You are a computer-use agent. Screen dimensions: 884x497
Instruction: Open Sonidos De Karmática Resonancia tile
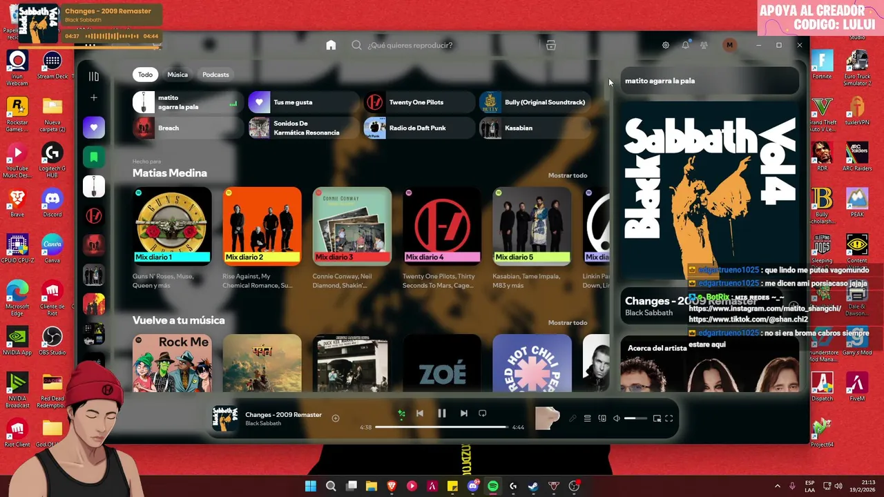pos(303,128)
